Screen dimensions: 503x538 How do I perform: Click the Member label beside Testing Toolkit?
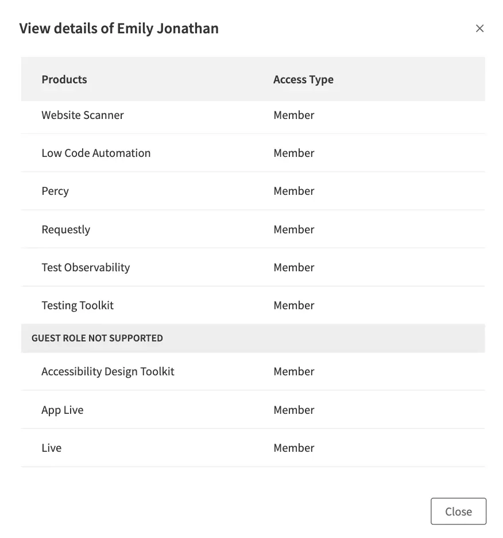pos(293,305)
